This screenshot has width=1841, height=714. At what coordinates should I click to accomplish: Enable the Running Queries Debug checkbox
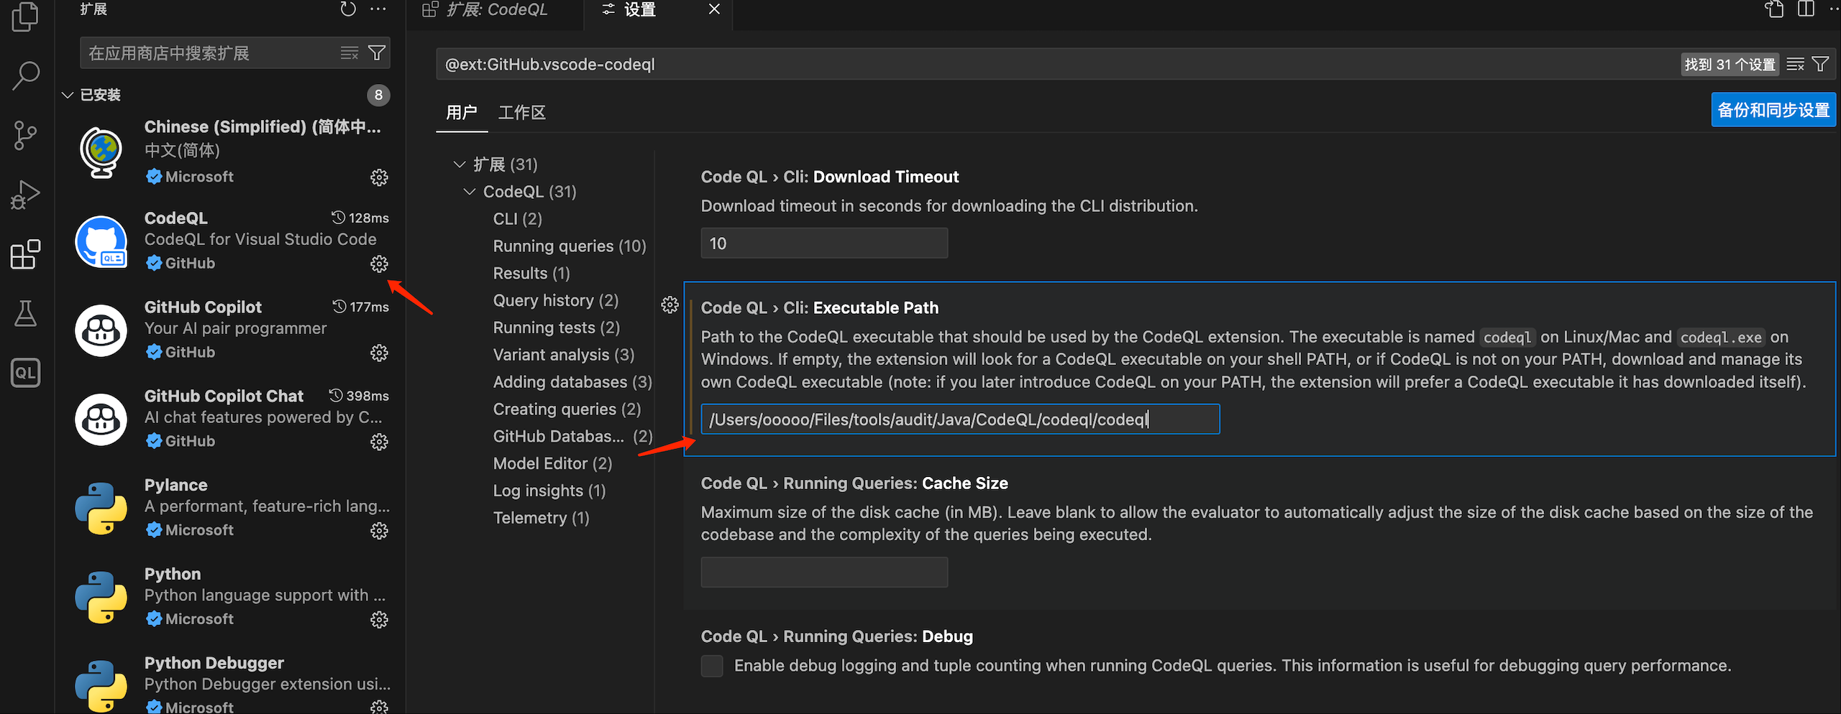tap(712, 666)
